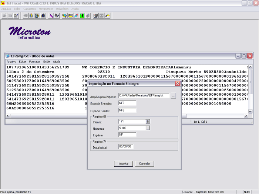Open the Movimentos menu
Image resolution: width=259 pixels, height=194 pixels.
46,8
